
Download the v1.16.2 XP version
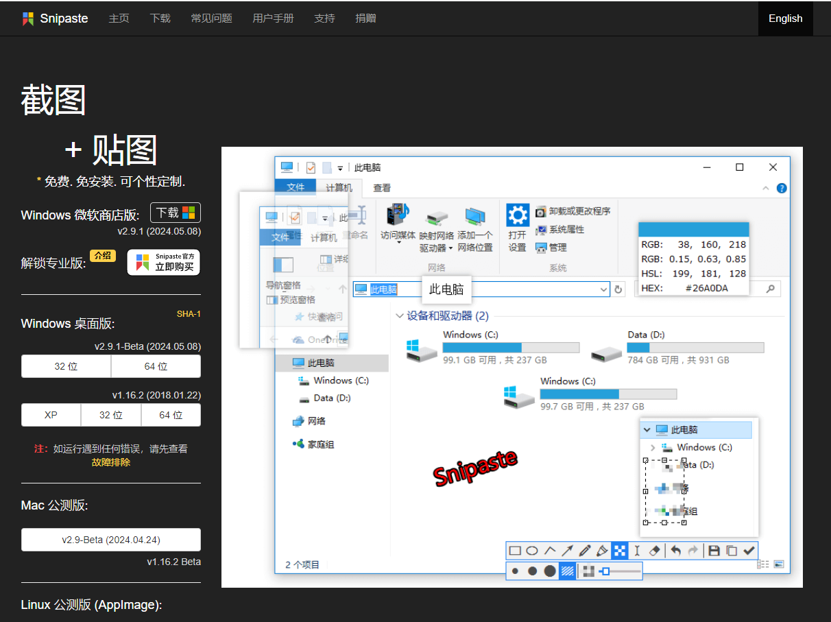[x=51, y=415]
